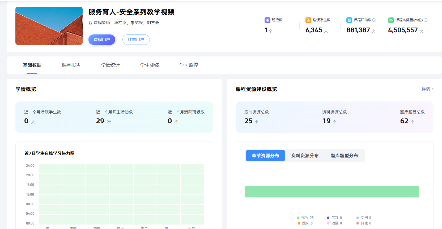442x229 pixels.
Task: Open the 课程门户 course portal
Action: point(102,39)
